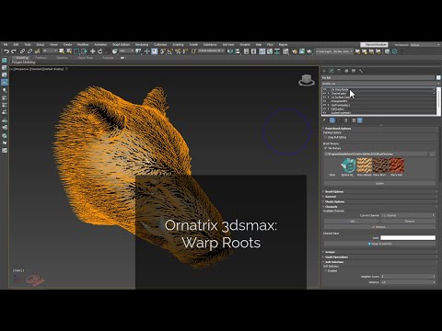Click the Assign to Selection button

pyautogui.click(x=379, y=244)
